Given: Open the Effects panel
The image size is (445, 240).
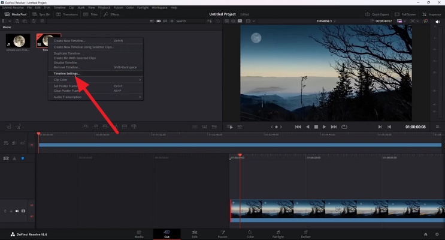Looking at the screenshot, I should 111,14.
